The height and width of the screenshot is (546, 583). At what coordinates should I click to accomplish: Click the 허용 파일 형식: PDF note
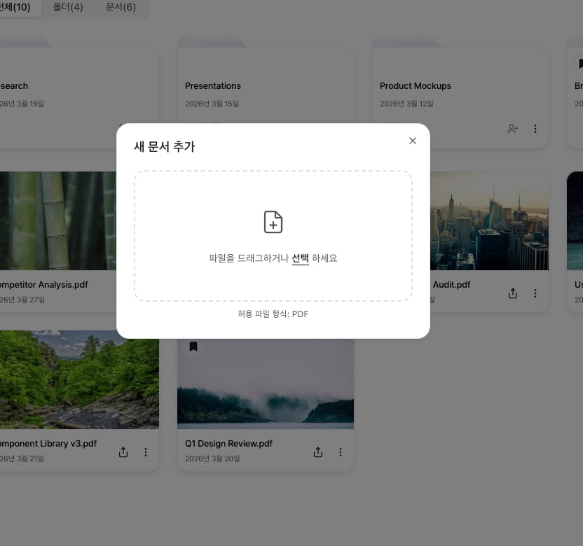(x=273, y=314)
